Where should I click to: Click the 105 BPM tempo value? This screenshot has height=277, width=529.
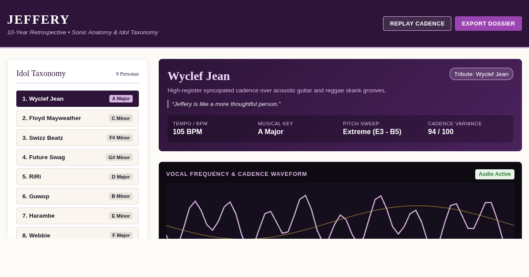[x=187, y=132]
